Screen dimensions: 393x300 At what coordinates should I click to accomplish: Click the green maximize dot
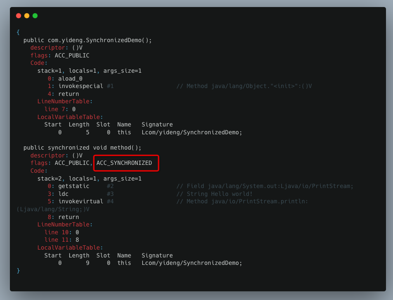pos(35,16)
